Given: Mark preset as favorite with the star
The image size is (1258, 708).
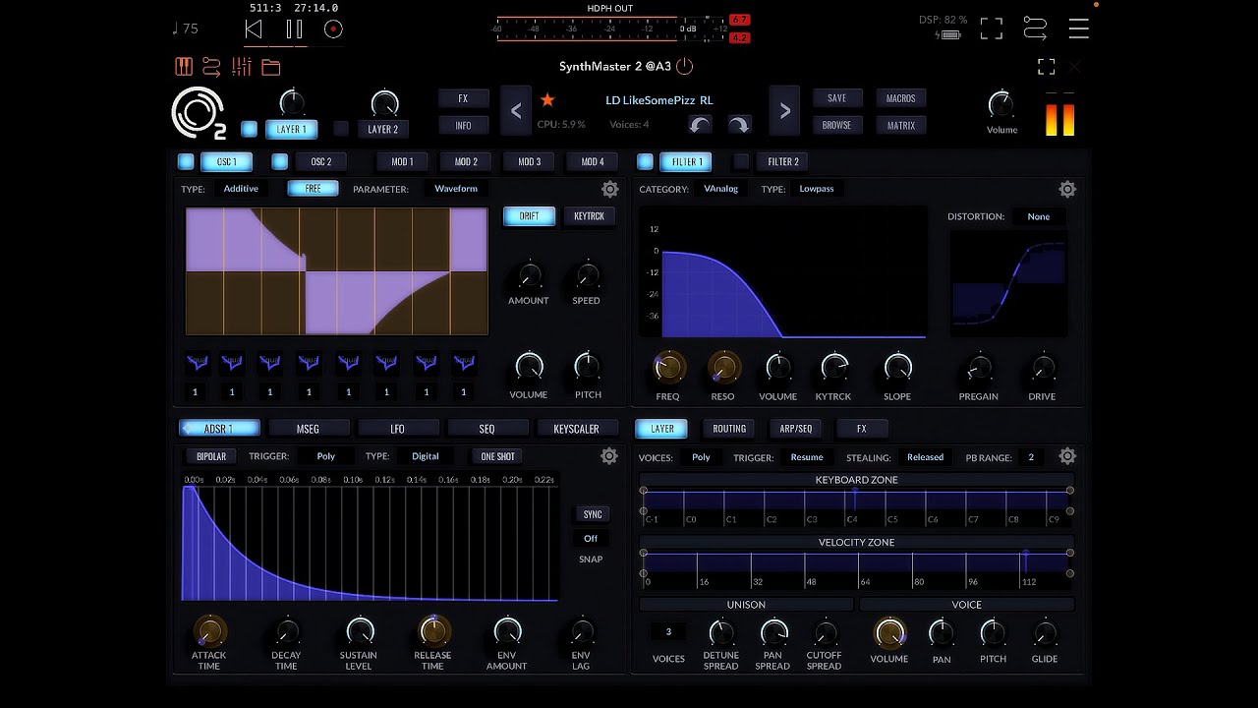Looking at the screenshot, I should click(547, 100).
